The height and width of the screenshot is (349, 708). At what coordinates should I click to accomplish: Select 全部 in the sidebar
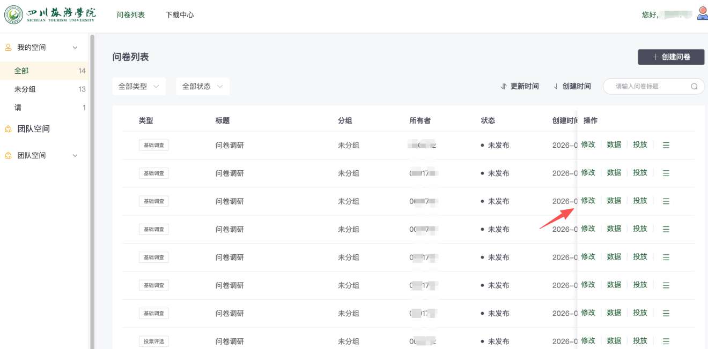click(44, 71)
